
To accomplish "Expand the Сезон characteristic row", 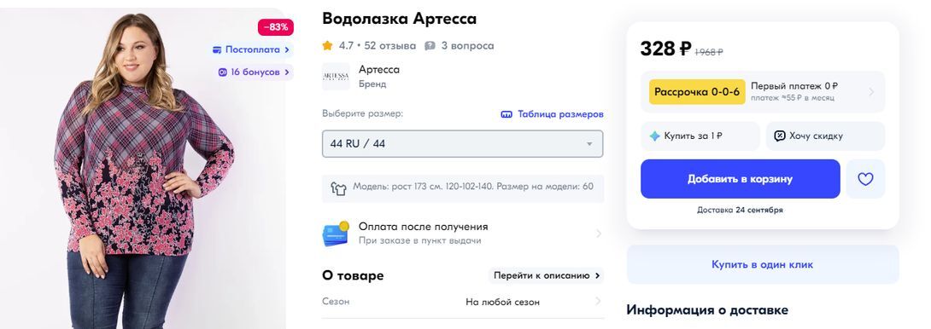I will click(x=463, y=302).
